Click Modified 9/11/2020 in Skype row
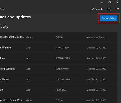The image size is (121, 103). pyautogui.click(x=96, y=90)
